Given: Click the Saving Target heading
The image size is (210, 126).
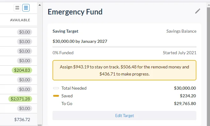Looking at the screenshot, I should (x=65, y=31).
